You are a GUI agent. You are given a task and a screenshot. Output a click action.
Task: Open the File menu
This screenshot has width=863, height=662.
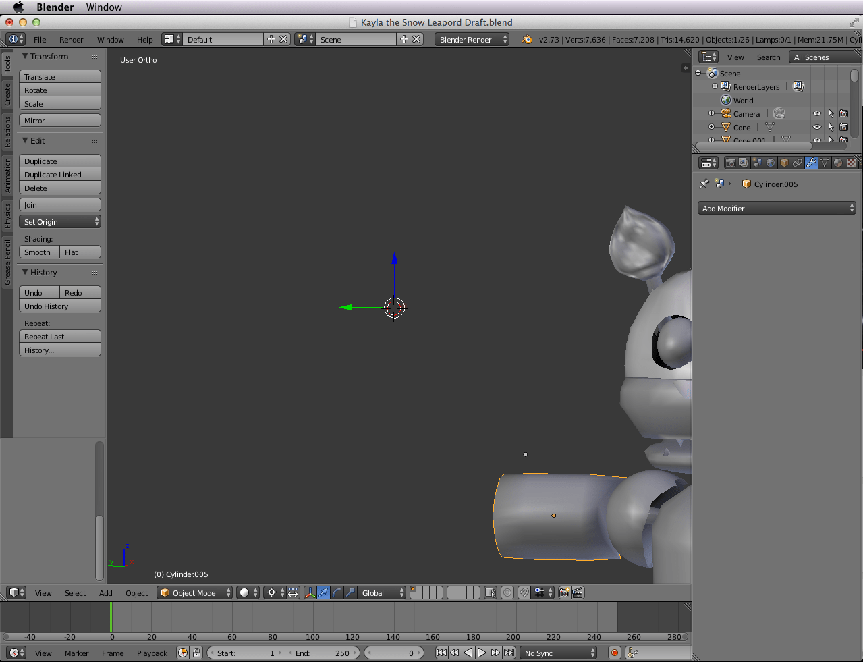pos(40,39)
